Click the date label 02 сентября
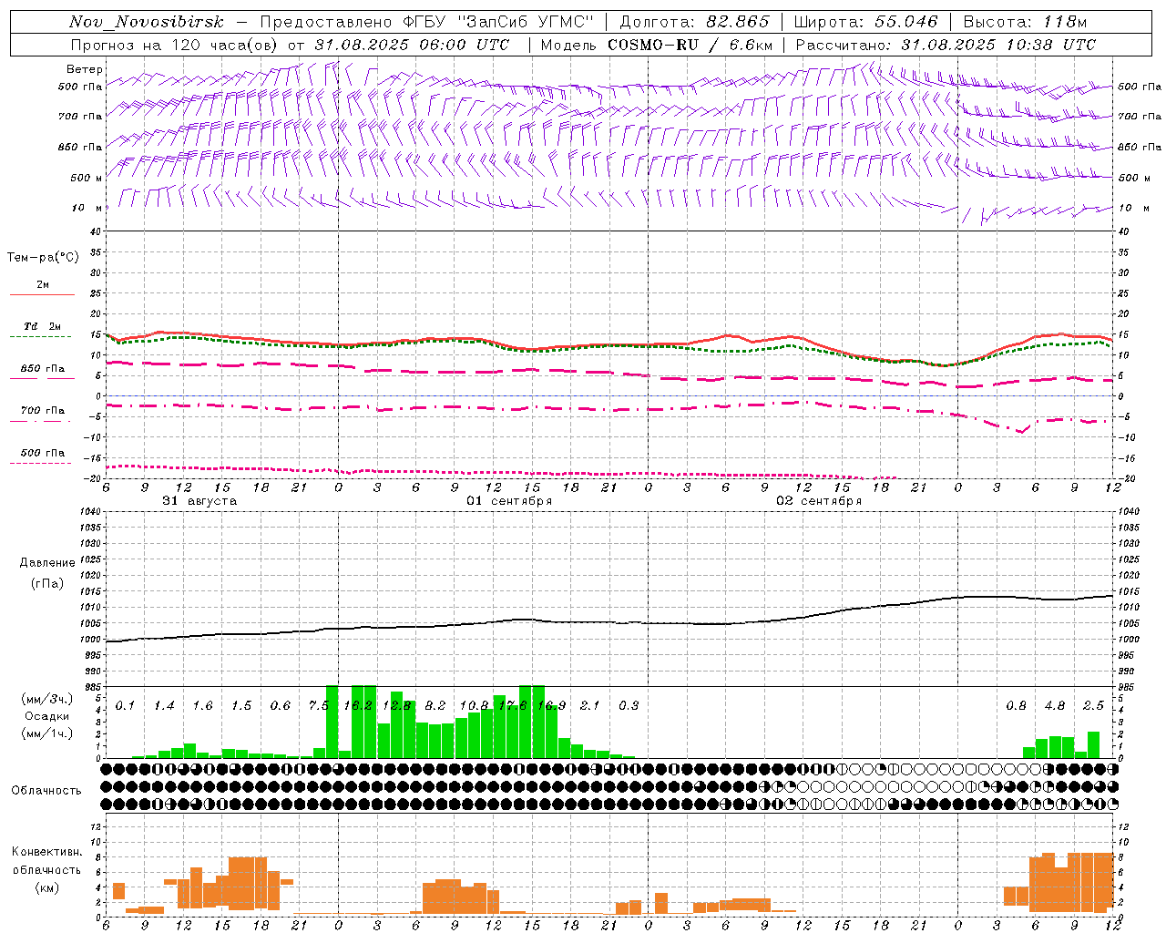This screenshot has height=933, width=1166. point(819,501)
